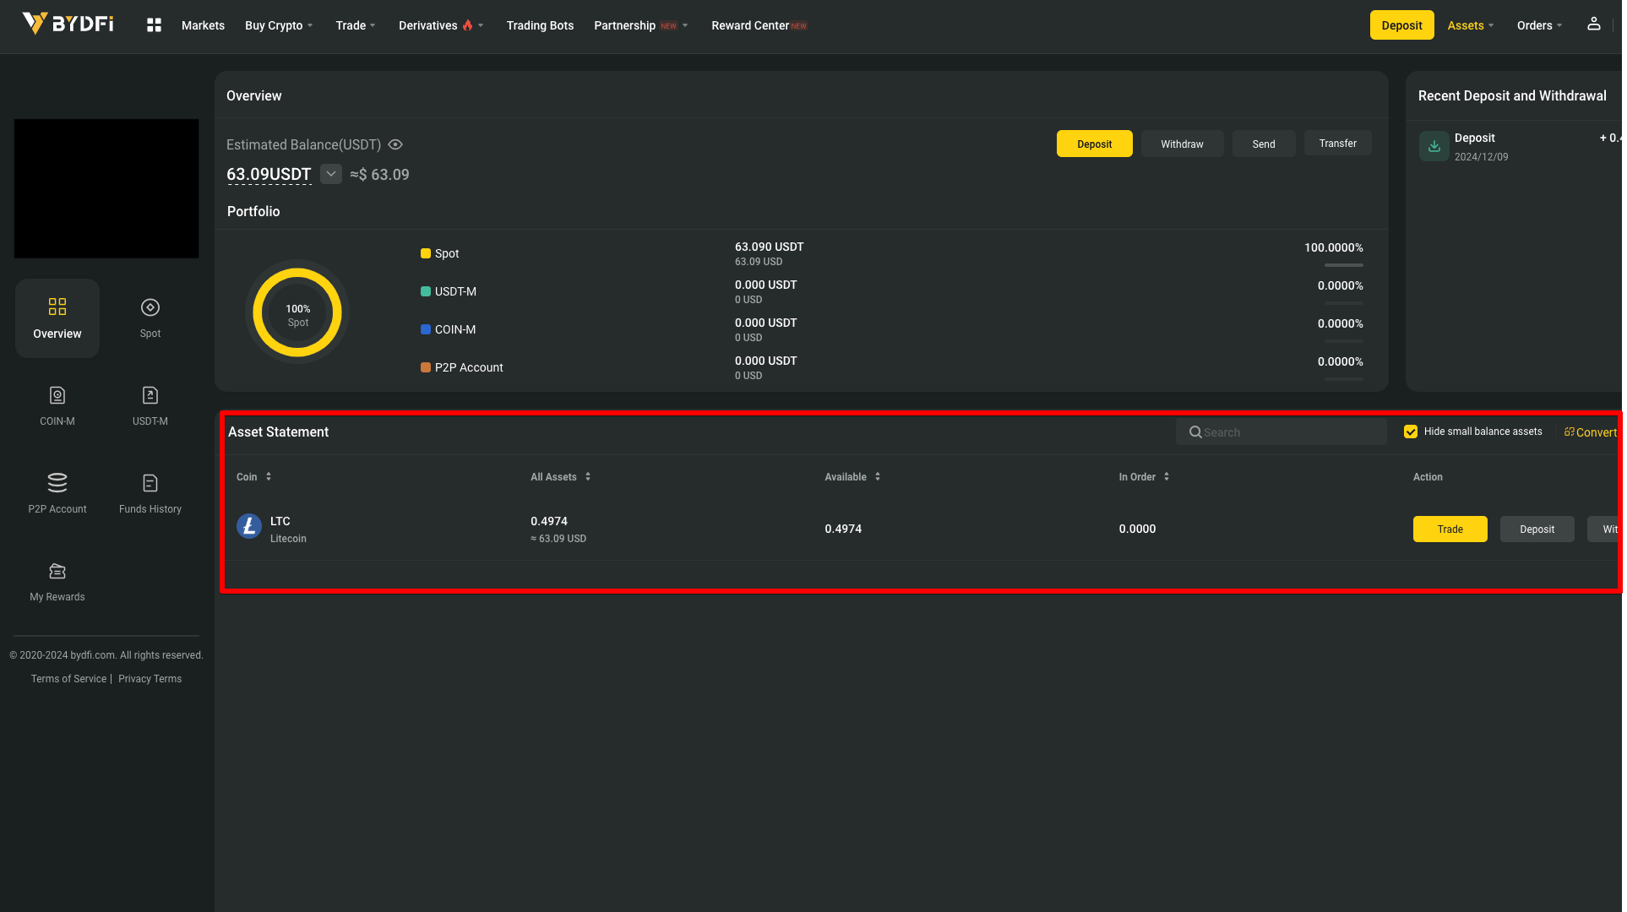Click the Recent Deposit entry dated 2024/12/09
The width and height of the screenshot is (1627, 912).
click(1519, 146)
